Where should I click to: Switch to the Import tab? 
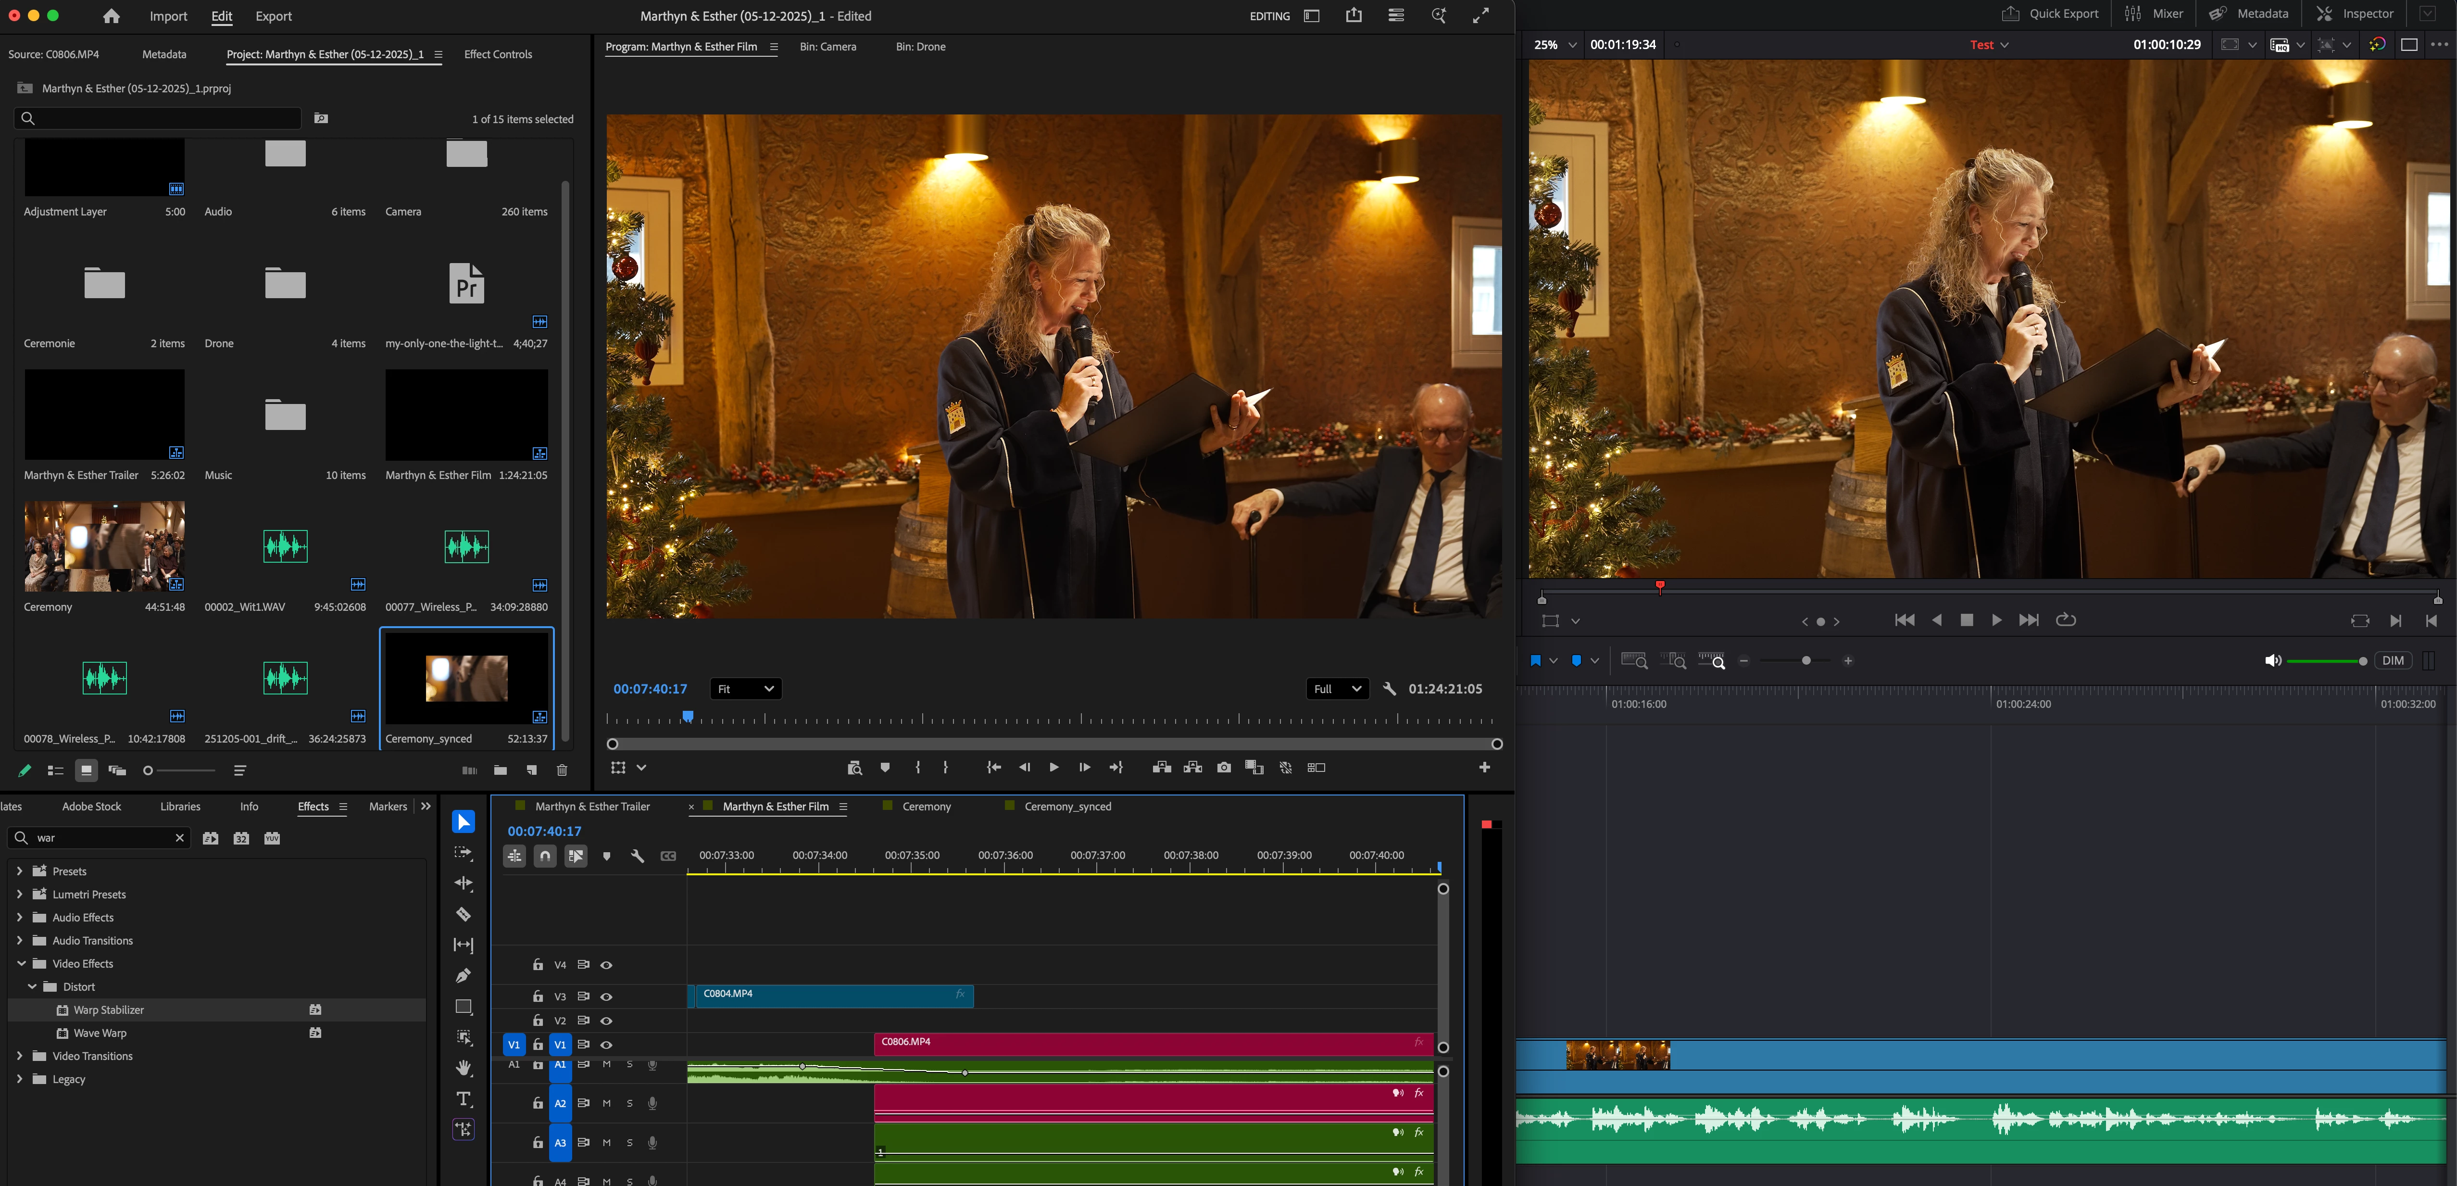(x=168, y=16)
